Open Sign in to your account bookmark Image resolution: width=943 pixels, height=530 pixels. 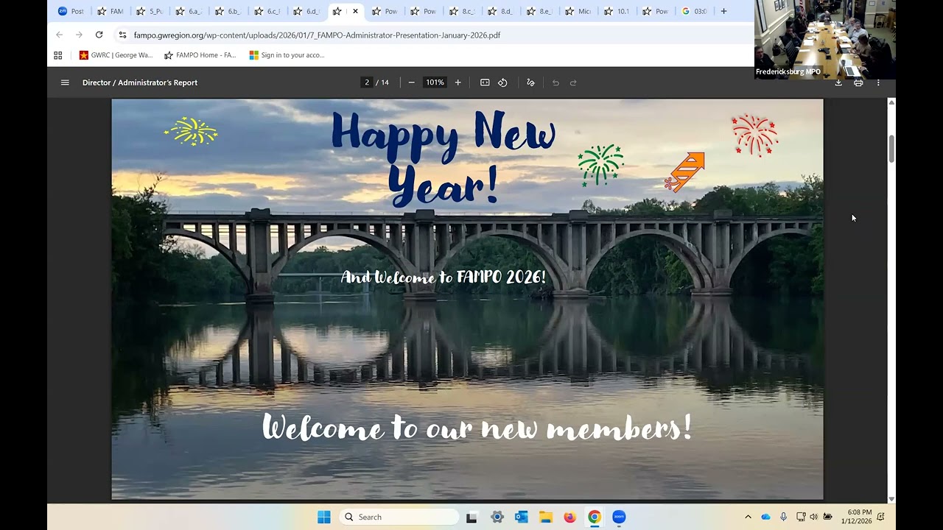[x=287, y=55]
